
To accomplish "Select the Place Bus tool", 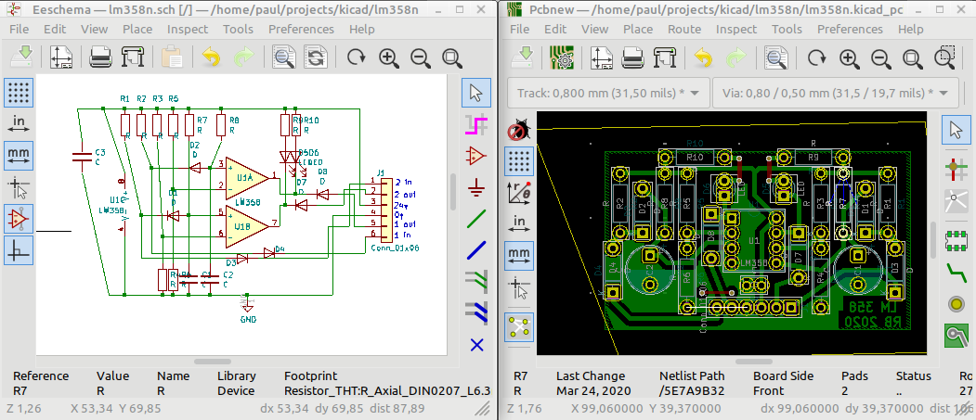I will point(476,249).
